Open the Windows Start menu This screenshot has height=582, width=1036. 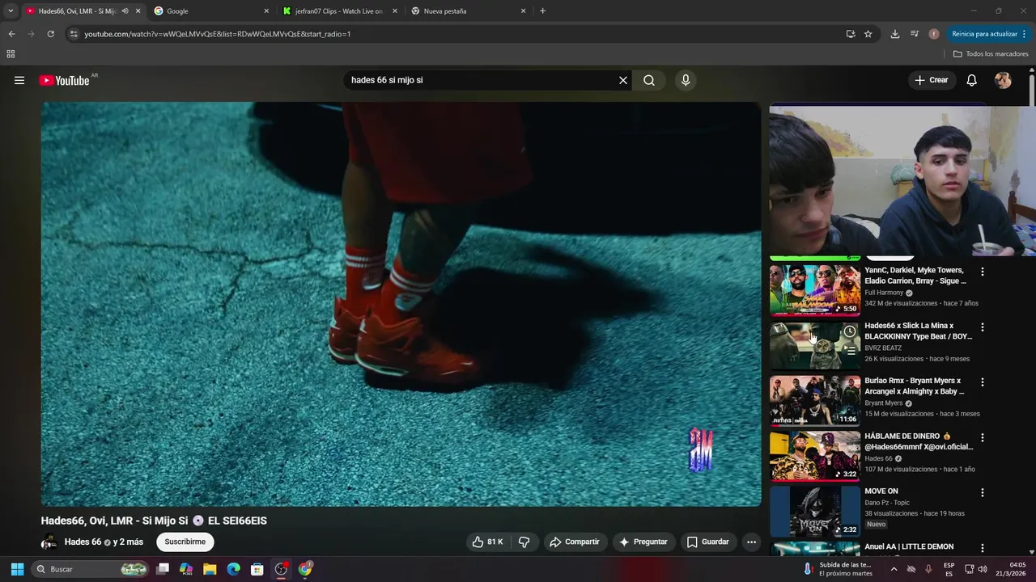click(x=17, y=569)
